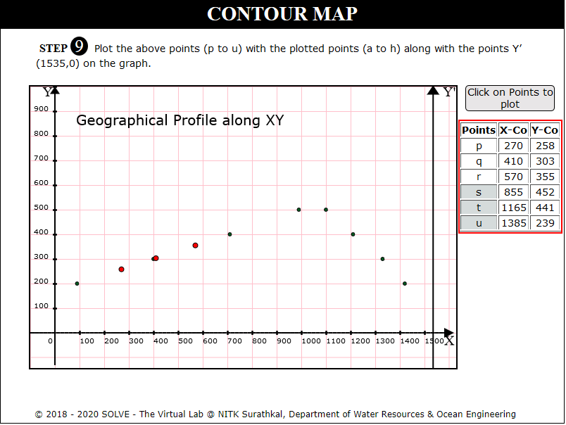
Task: Click the 'Geographical Profile along XY' graph title
Action: tap(180, 120)
